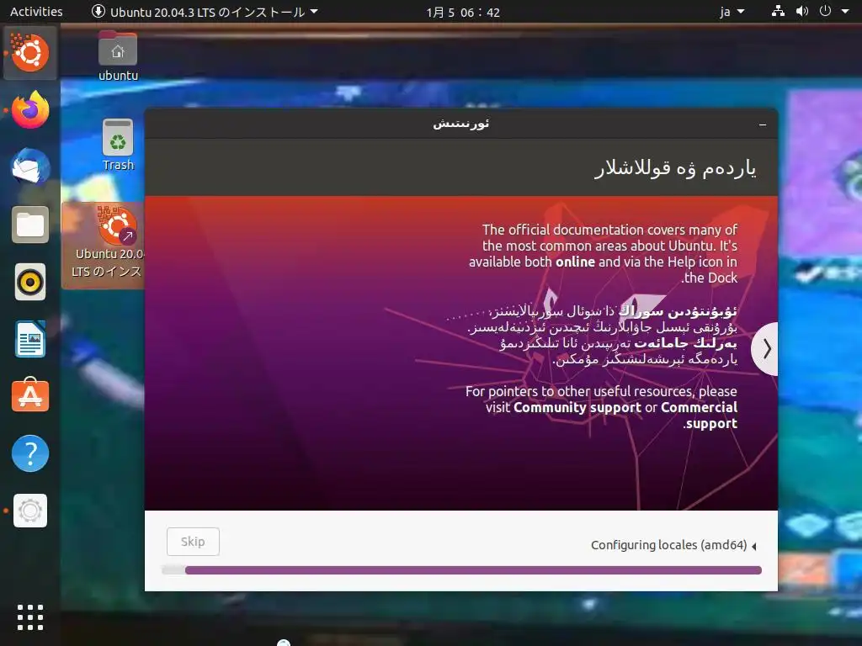Follow the 'online' documentation link
Viewport: 862px width, 646px height.
pyautogui.click(x=575, y=262)
